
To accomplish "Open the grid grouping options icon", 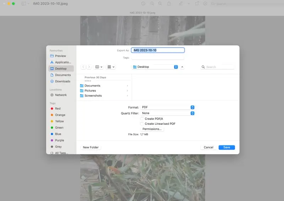I will (111, 67).
